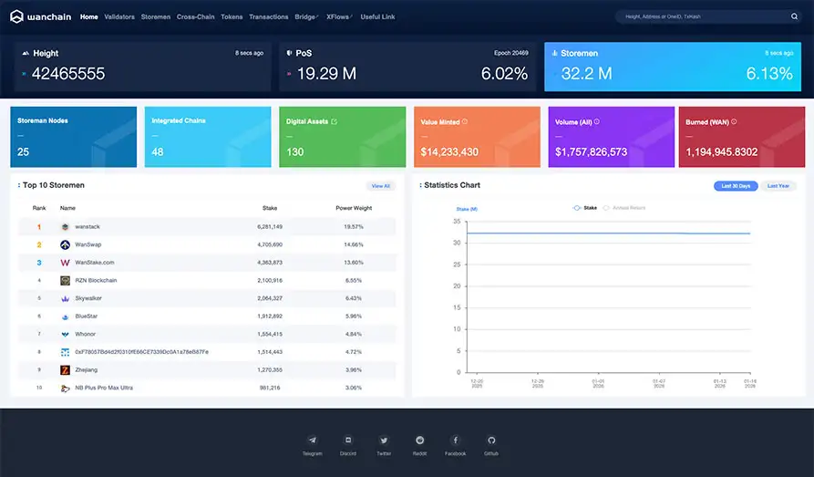Open the Facebook social icon
This screenshot has height=477, width=814.
click(455, 441)
